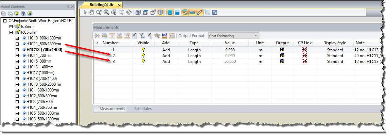
Task: Expand the H1C16_1400mm node
Action: (x=17, y=67)
